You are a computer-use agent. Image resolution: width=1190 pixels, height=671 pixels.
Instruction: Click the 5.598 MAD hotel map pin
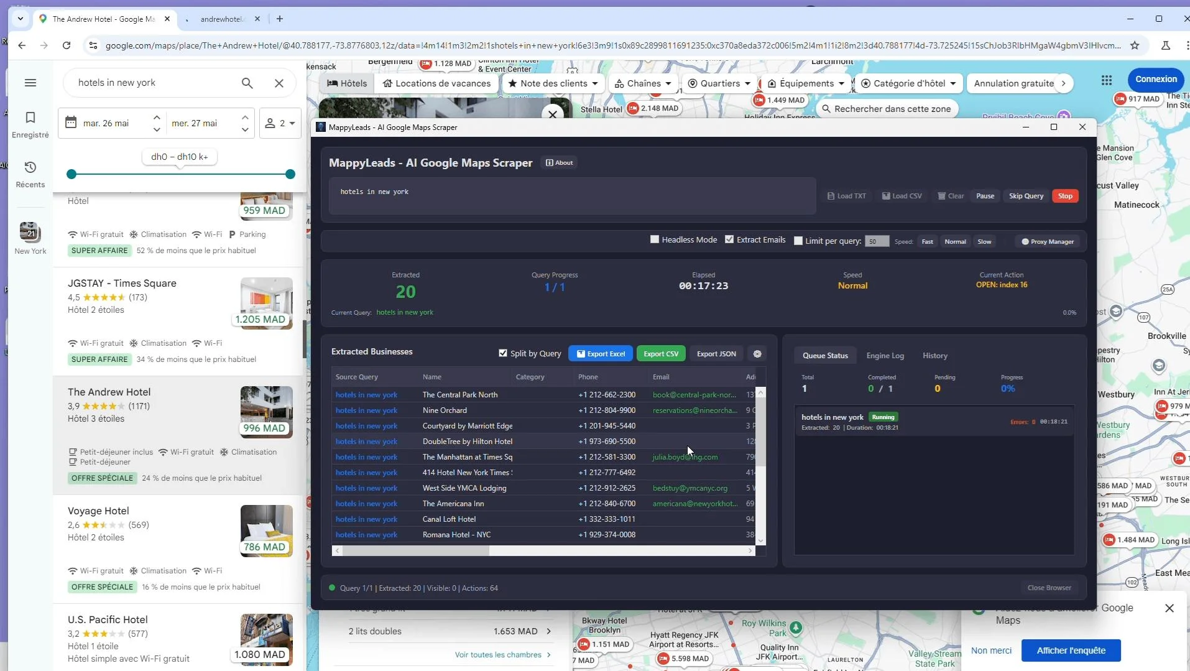pos(683,659)
